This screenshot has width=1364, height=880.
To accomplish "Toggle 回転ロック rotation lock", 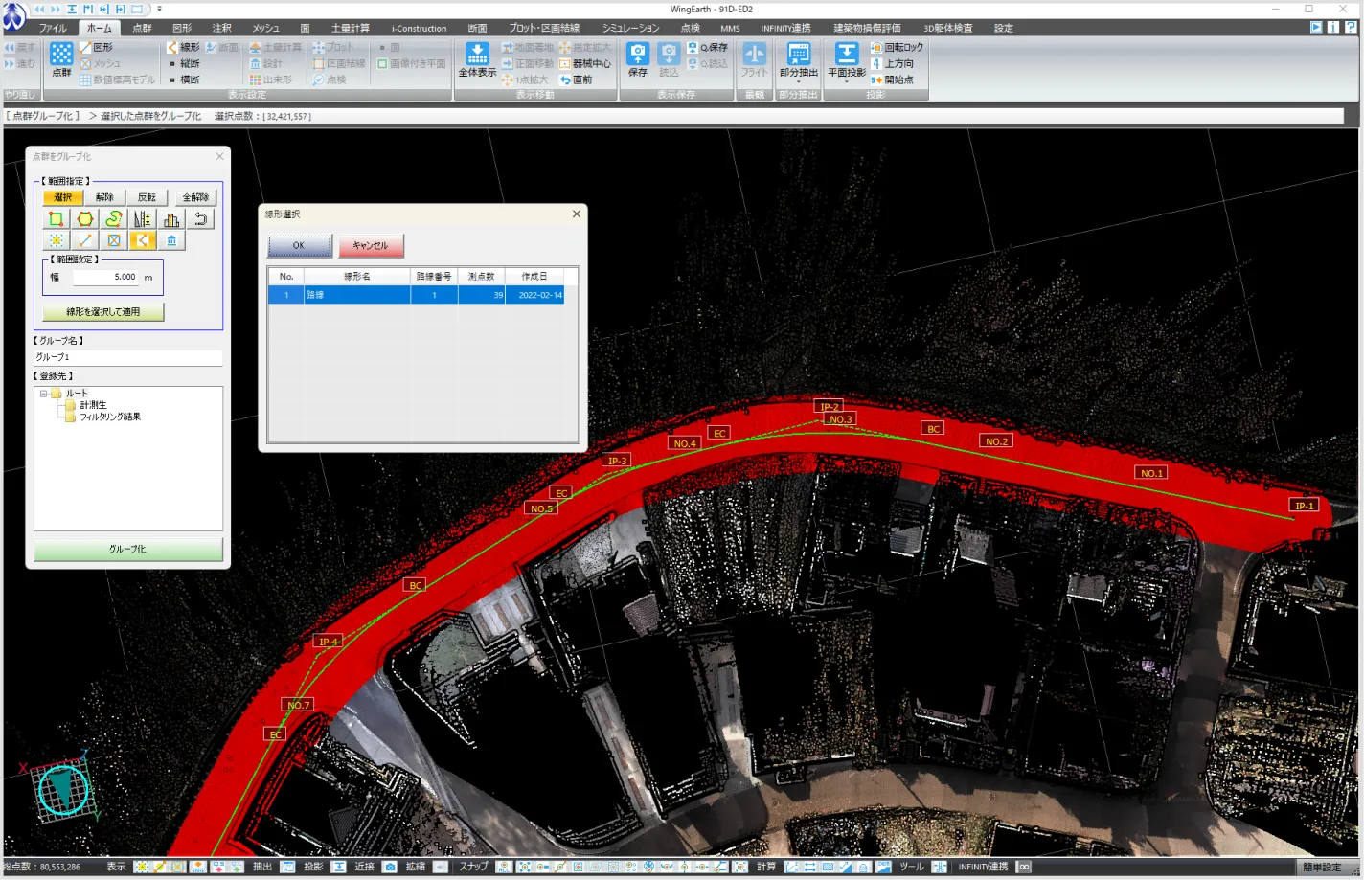I will coord(898,47).
